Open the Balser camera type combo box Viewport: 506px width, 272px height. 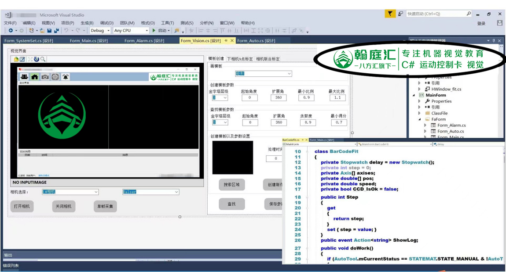click(x=150, y=192)
